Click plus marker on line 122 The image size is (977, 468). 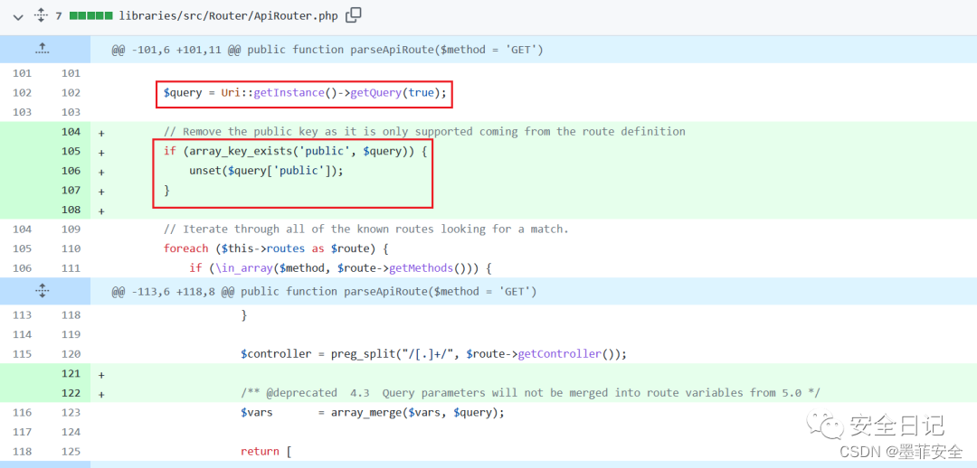(x=101, y=394)
